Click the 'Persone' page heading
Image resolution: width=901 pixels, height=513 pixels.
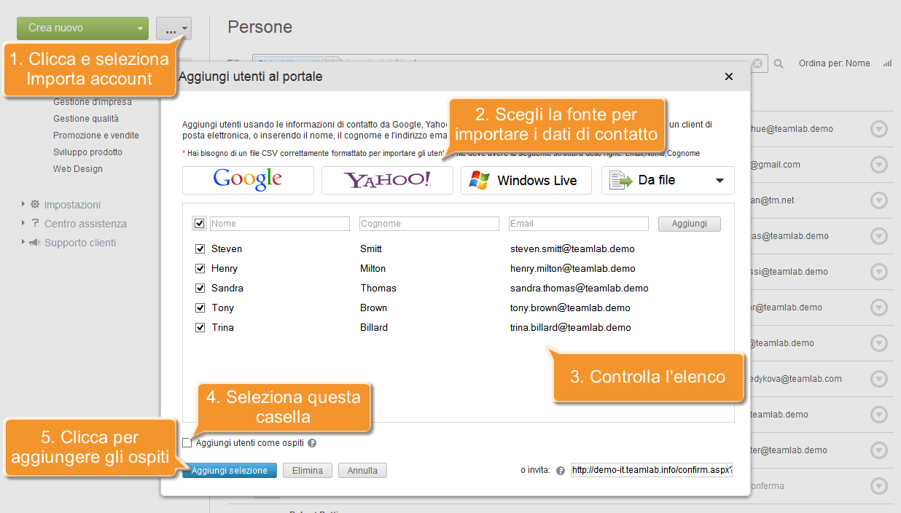click(260, 27)
